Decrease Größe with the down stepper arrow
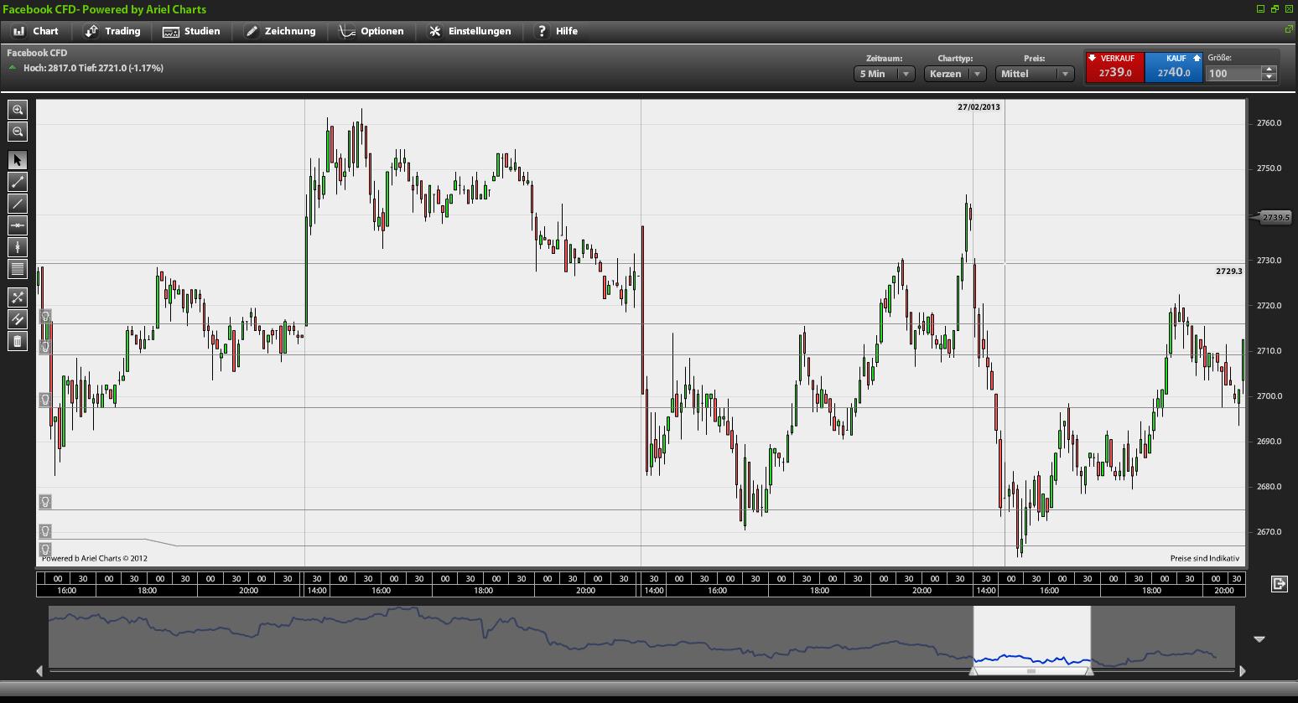Screen dimensions: 1298x703 (x=1269, y=77)
